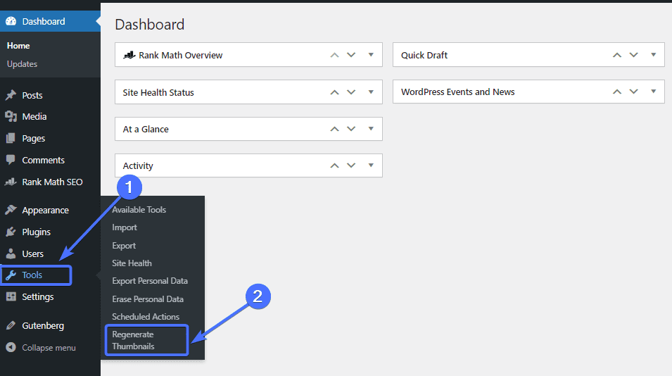672x376 pixels.
Task: Click the Settings sliders icon
Action: [x=11, y=296]
